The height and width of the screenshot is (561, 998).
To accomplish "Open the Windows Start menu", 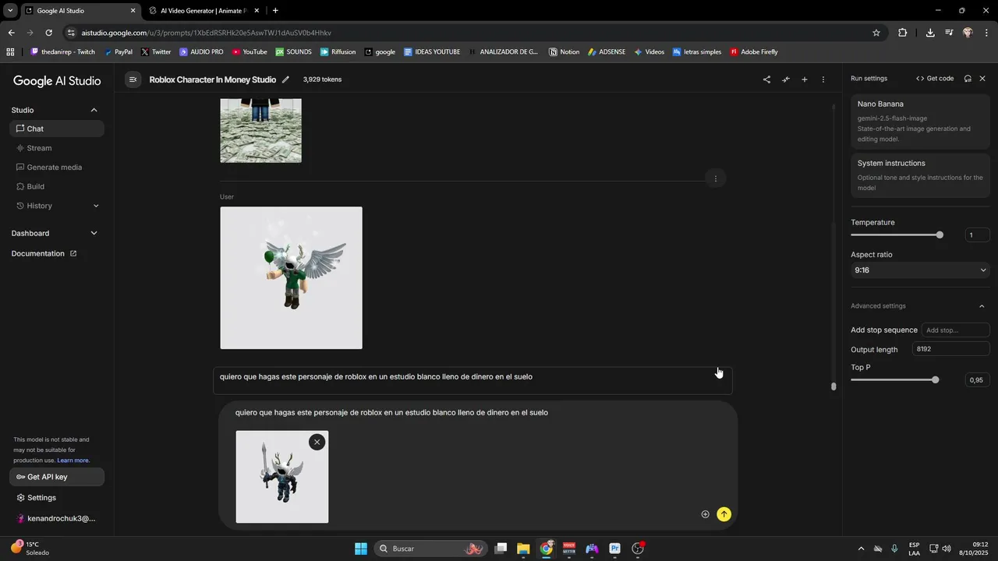I will point(361,549).
